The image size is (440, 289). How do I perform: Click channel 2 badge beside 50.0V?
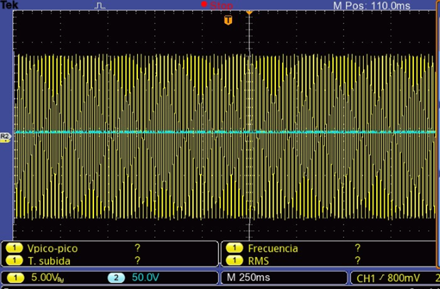pyautogui.click(x=116, y=278)
